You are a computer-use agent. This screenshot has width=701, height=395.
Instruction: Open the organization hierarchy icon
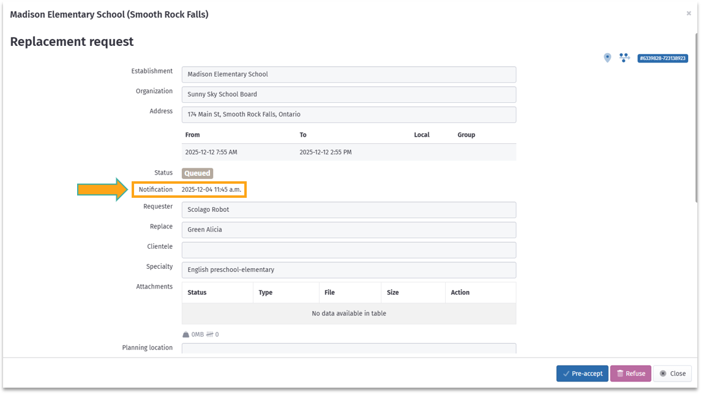click(x=624, y=58)
